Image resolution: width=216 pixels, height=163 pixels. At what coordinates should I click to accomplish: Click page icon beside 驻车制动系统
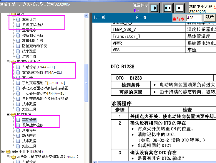click(18, 41)
